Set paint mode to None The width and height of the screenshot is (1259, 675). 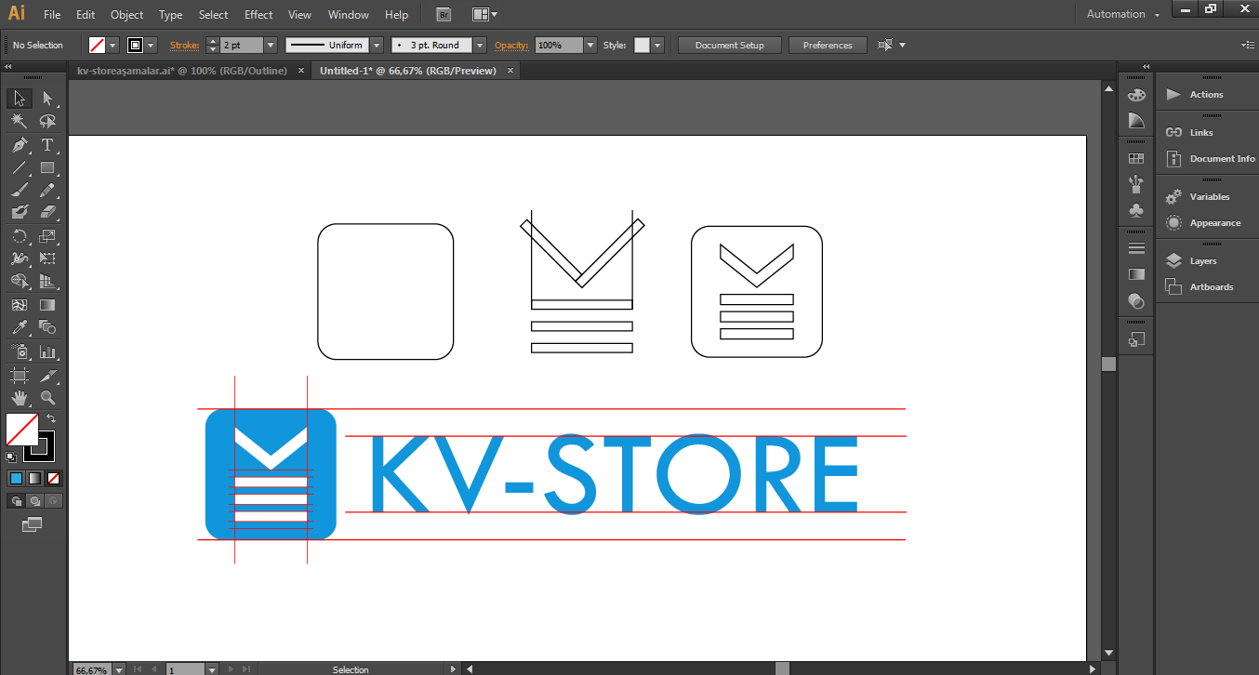tap(53, 479)
